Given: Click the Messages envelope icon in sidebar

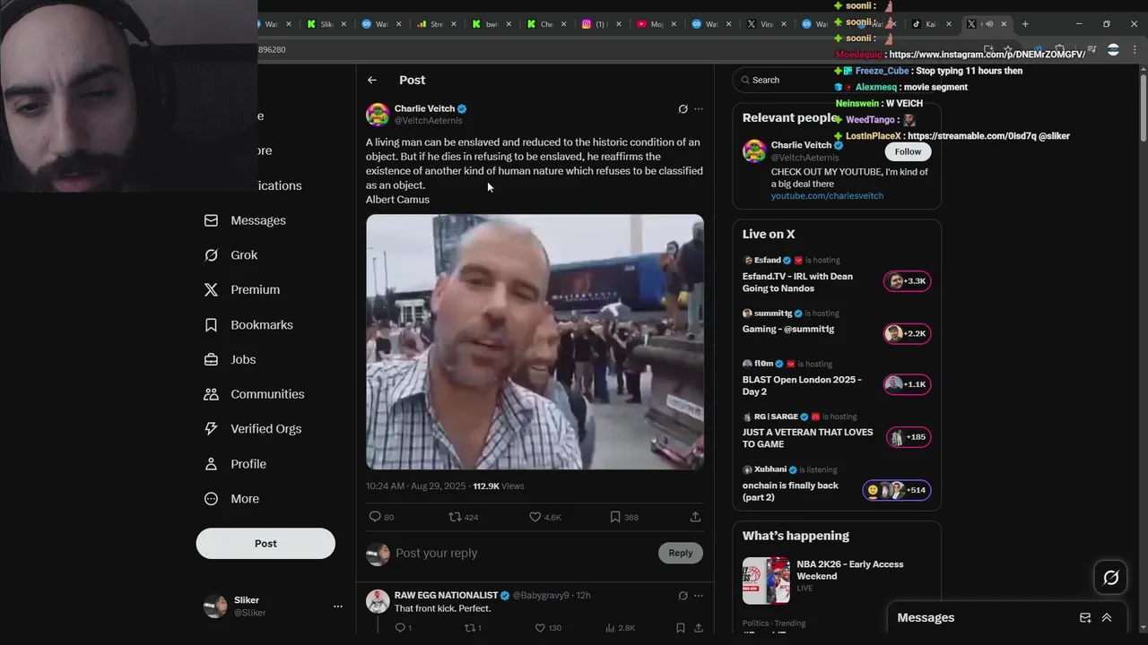Looking at the screenshot, I should click(x=211, y=220).
